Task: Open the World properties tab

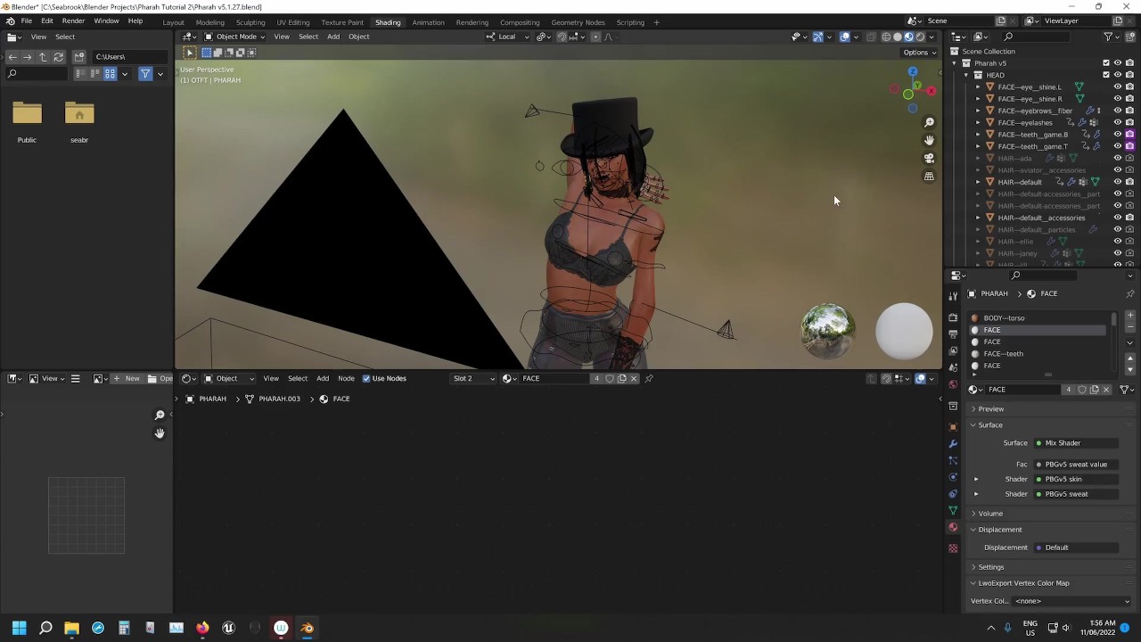Action: tap(953, 384)
